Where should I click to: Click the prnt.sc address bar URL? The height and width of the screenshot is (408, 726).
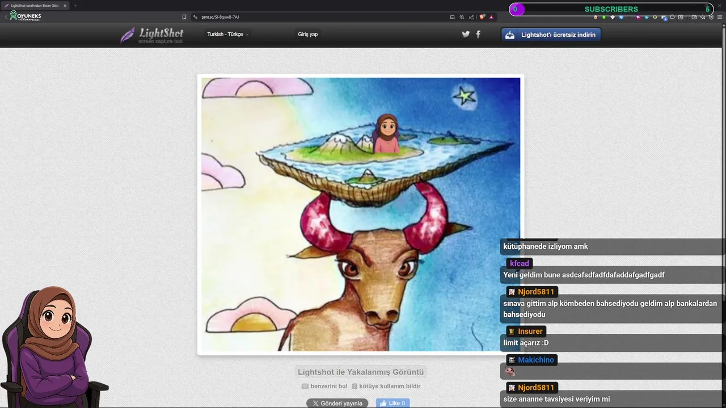[220, 17]
